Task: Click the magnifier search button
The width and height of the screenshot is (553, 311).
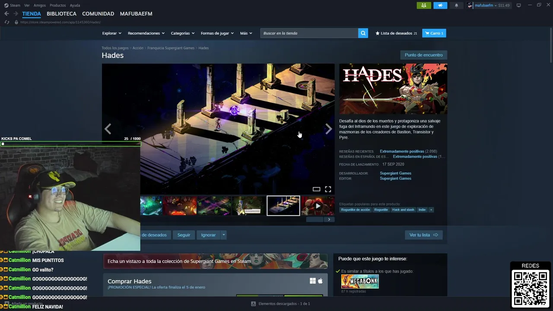Action: click(363, 33)
